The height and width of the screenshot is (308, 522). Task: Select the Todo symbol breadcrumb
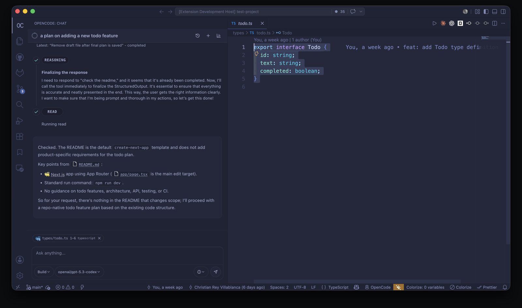click(284, 33)
